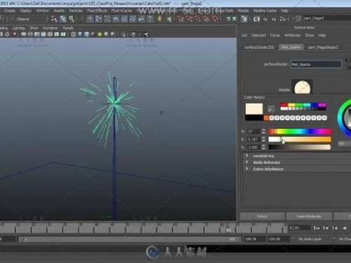Click the eyedropper color picker icon

271,109
